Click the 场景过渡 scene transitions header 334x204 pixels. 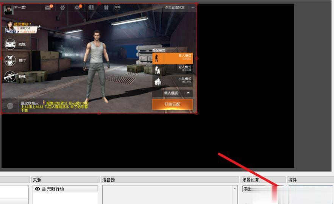coord(263,180)
